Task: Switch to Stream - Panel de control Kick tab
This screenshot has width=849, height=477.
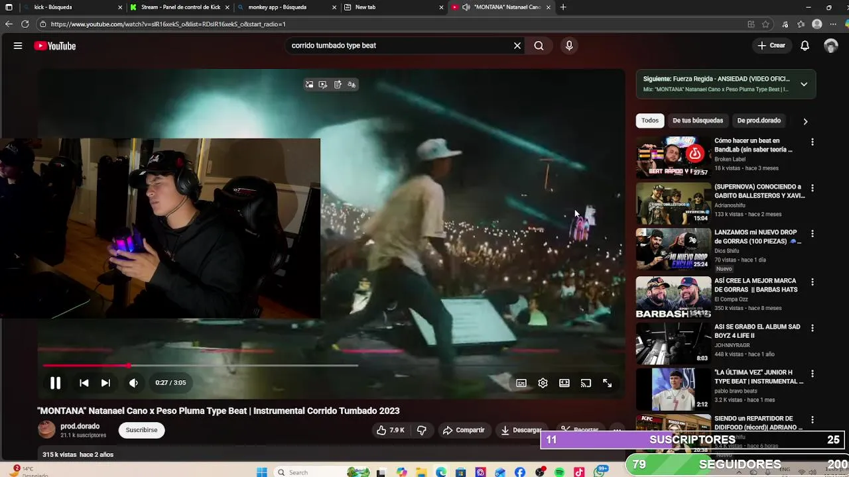Action: pyautogui.click(x=180, y=7)
